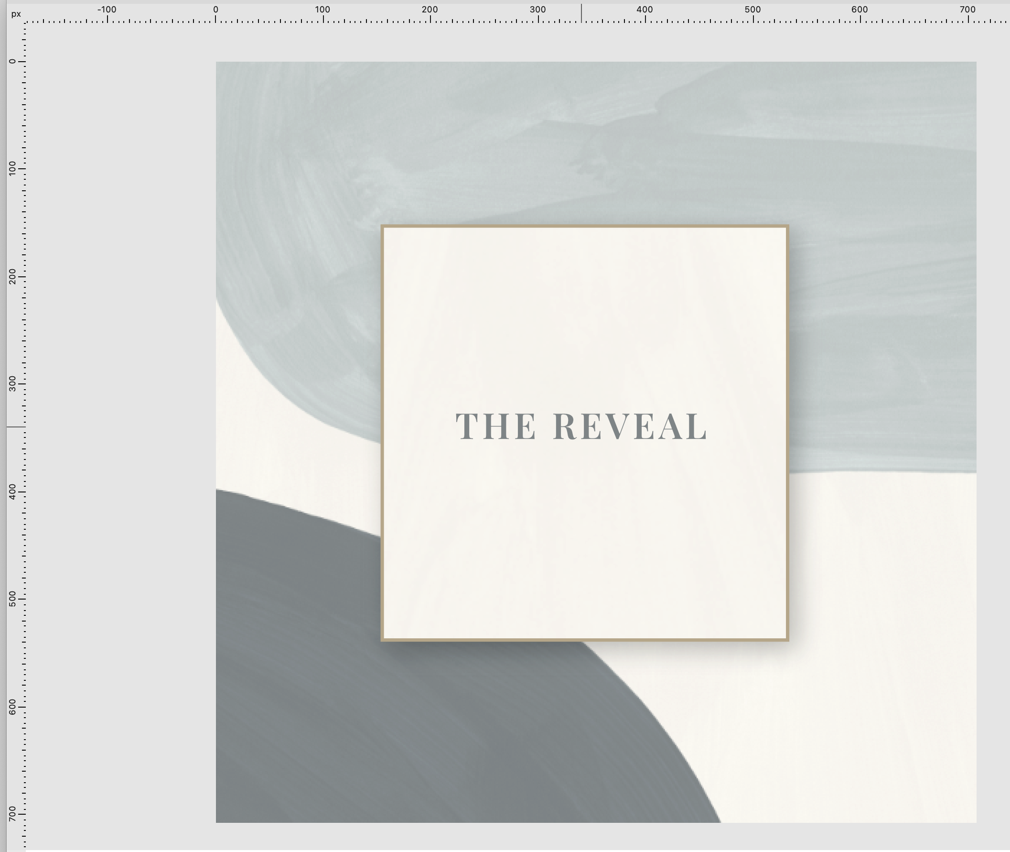Click THE REVEAL text on the card
The width and height of the screenshot is (1010, 852).
581,427
